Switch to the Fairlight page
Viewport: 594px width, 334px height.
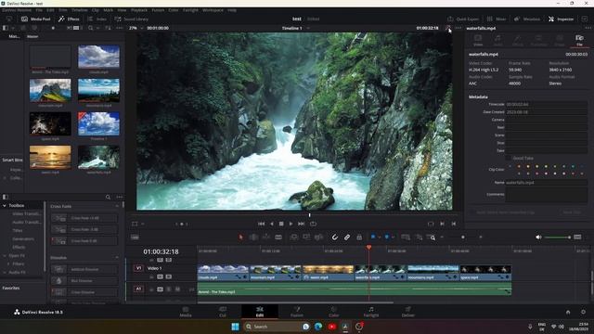tap(371, 312)
